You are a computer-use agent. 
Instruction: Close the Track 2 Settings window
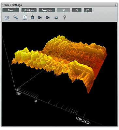point(116,5)
